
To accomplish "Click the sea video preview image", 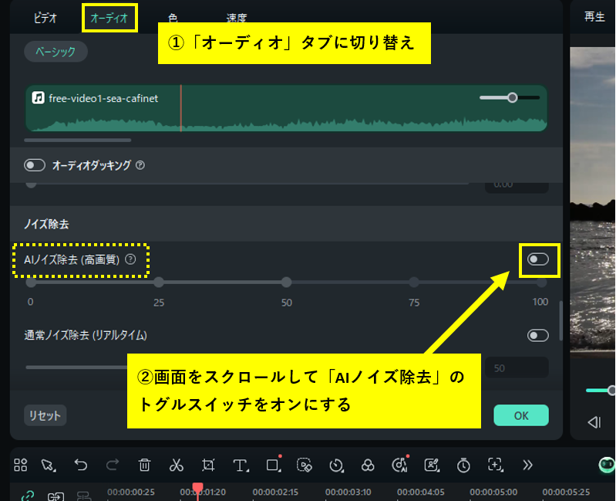I will click(592, 202).
